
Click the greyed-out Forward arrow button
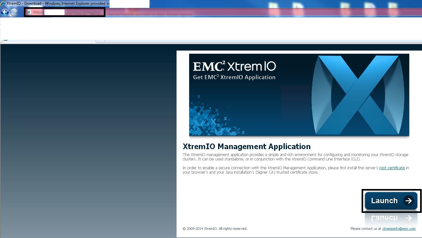click(14, 12)
